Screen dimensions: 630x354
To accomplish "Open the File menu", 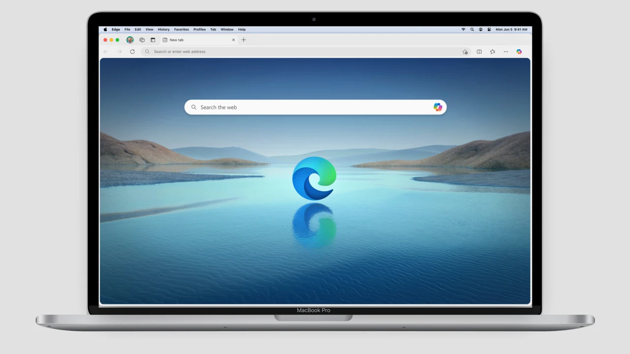I will coord(127,29).
